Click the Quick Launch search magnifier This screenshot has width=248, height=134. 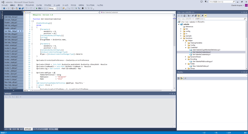tap(234, 2)
